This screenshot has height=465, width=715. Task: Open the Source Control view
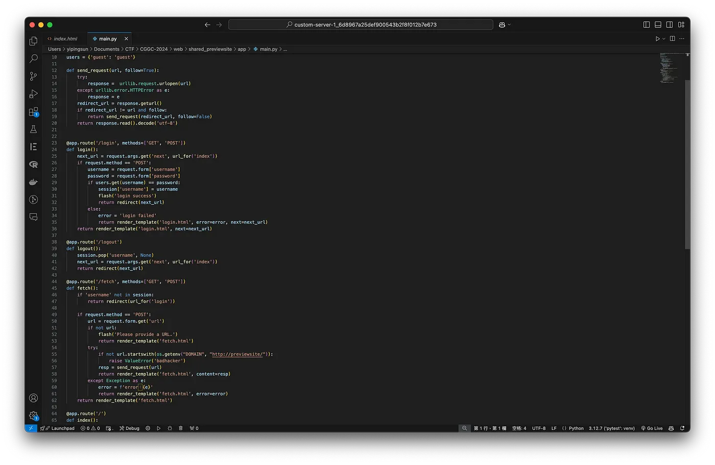point(34,76)
